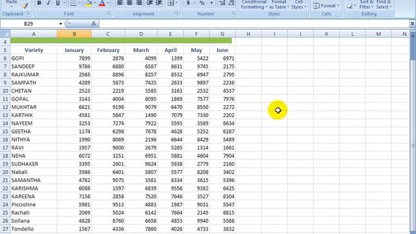This screenshot has width=416, height=234.
Task: Open Conditional Formatting menu
Action: tap(254, 5)
